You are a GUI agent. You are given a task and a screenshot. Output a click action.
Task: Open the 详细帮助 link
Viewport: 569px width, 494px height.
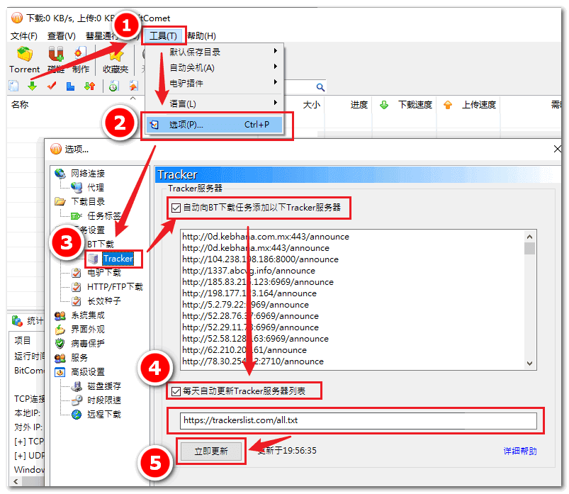[520, 451]
